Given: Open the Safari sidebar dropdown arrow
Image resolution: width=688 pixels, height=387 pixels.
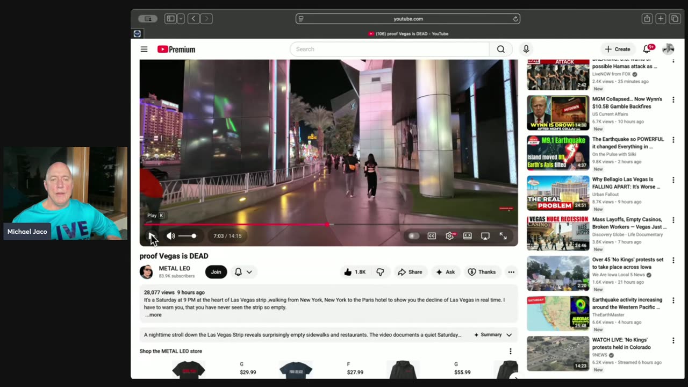Looking at the screenshot, I should pyautogui.click(x=181, y=19).
